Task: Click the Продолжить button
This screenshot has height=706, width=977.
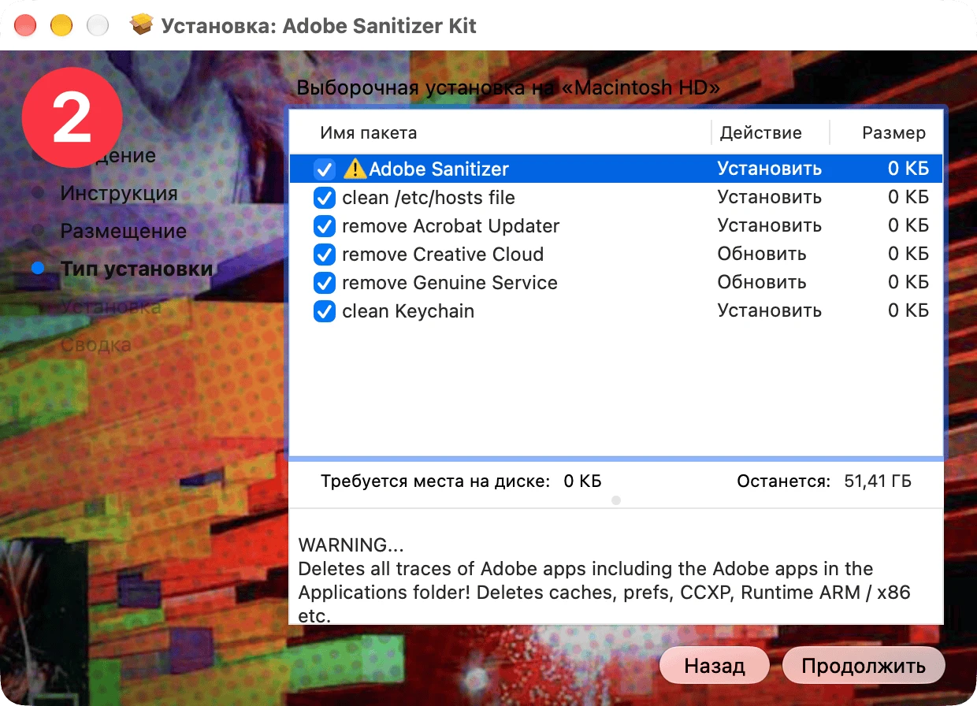Action: (864, 666)
